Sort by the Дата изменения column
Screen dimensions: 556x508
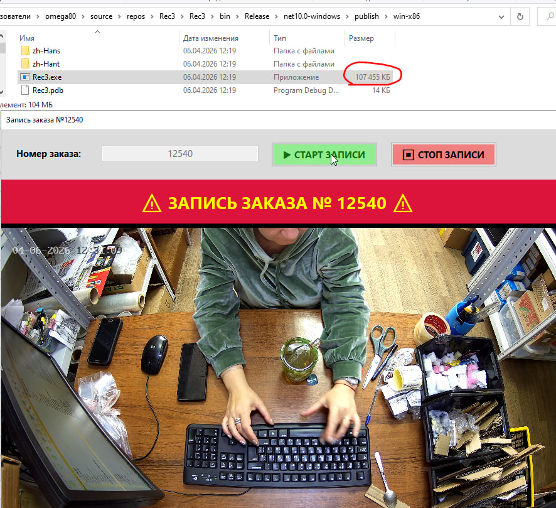point(210,38)
